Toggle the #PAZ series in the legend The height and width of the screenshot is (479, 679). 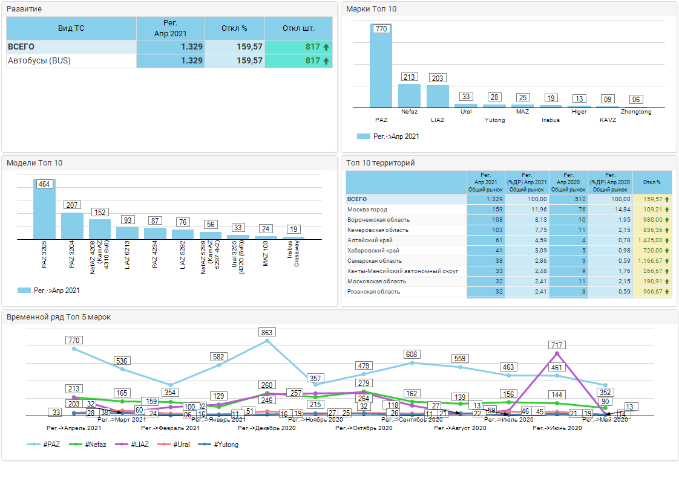coord(45,445)
